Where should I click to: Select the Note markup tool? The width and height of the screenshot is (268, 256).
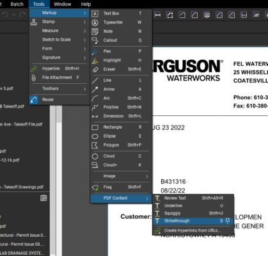tap(121, 31)
